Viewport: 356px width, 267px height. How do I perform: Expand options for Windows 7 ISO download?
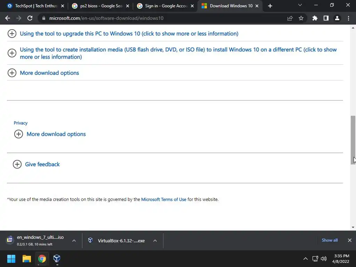[74, 241]
